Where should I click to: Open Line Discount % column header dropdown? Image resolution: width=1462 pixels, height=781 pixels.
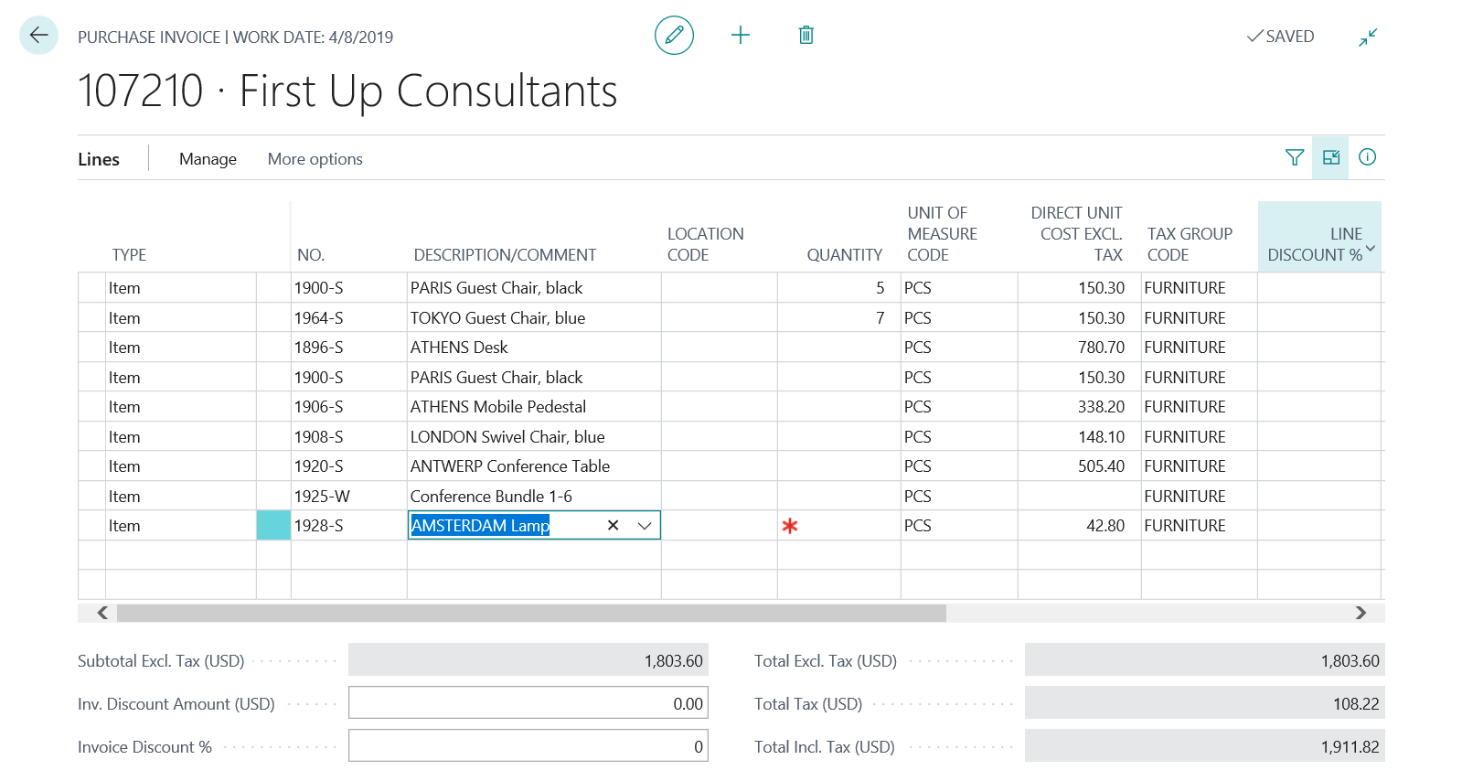tap(1370, 249)
